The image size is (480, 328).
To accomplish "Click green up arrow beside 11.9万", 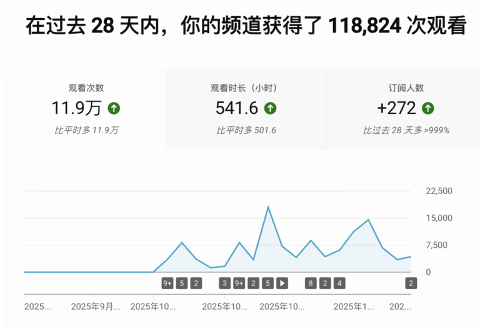I will pos(114,108).
